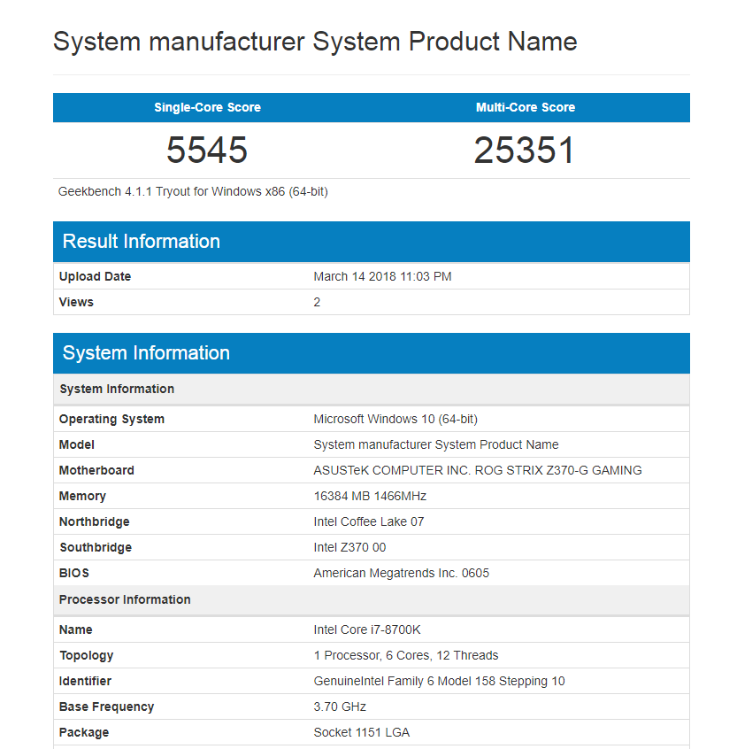Click the Geekbench 4.1.1 Tryout version text

click(193, 191)
